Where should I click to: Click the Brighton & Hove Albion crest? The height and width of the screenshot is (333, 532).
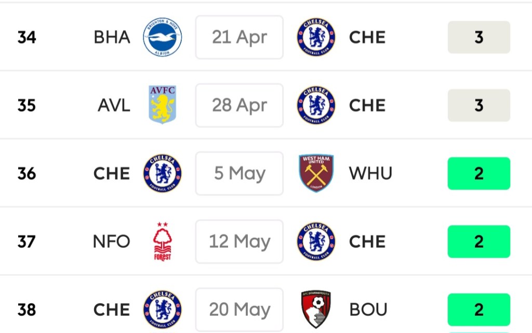tap(163, 37)
